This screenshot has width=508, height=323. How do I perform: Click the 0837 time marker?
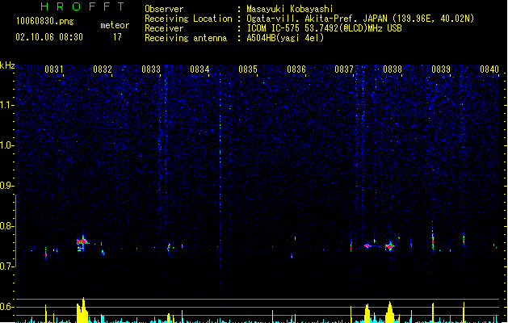coord(344,69)
